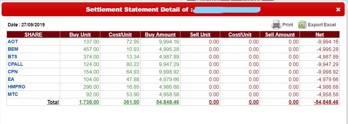
Task: Click the Print label
Action: pyautogui.click(x=288, y=25)
